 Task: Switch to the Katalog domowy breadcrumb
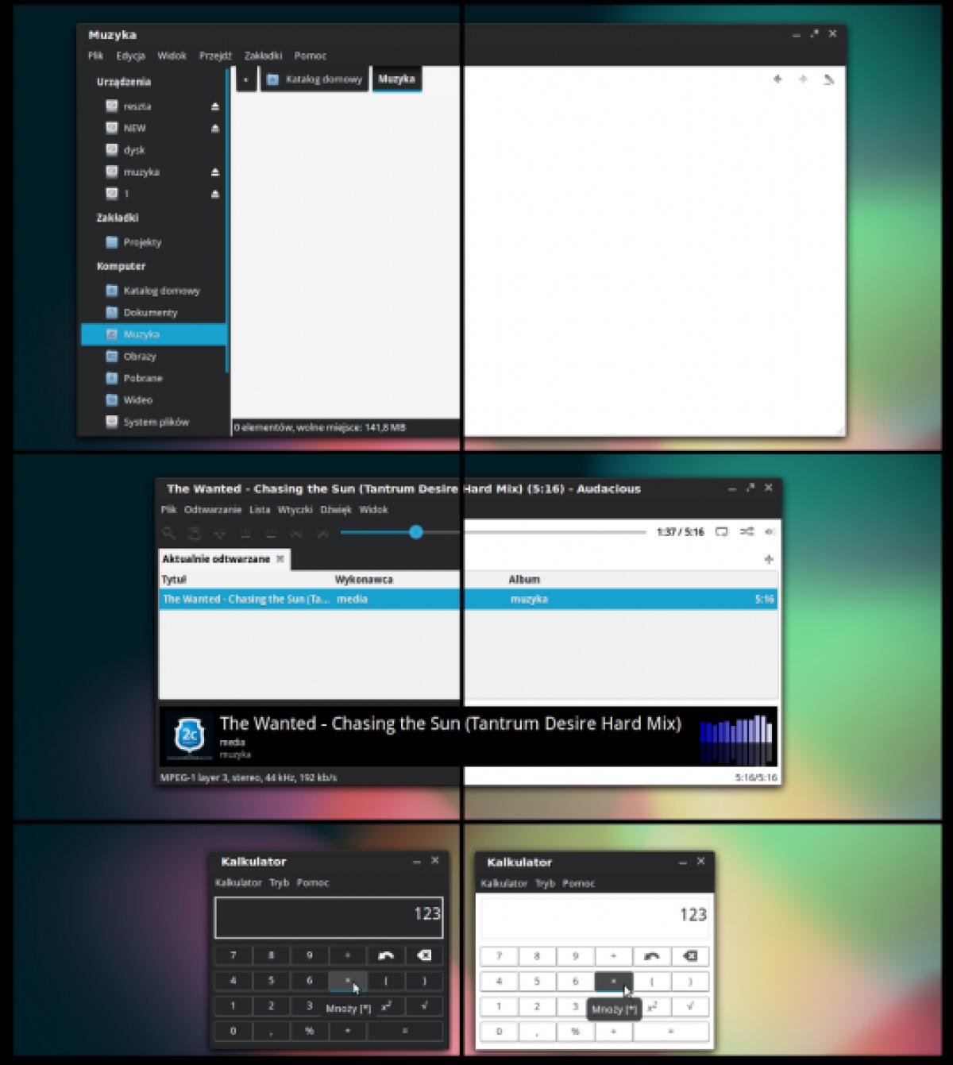point(314,79)
